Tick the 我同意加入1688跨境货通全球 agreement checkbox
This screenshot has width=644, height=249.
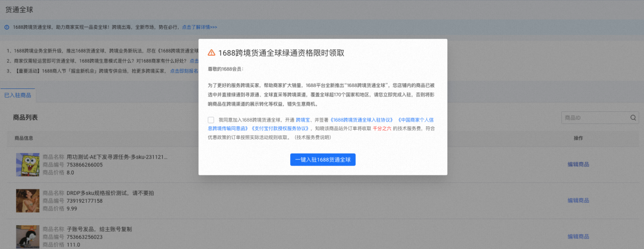211,120
